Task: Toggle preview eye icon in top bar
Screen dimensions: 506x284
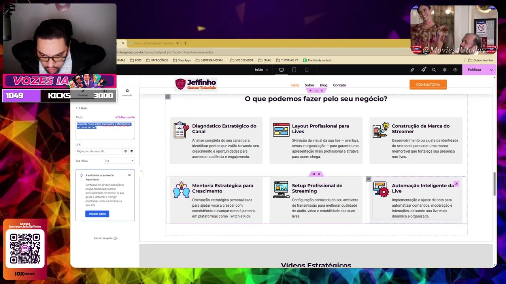Action: click(x=455, y=70)
